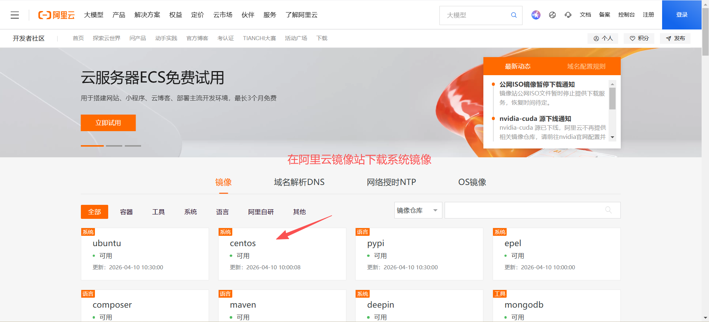Click 开发者社区 title link

pyautogui.click(x=29, y=38)
